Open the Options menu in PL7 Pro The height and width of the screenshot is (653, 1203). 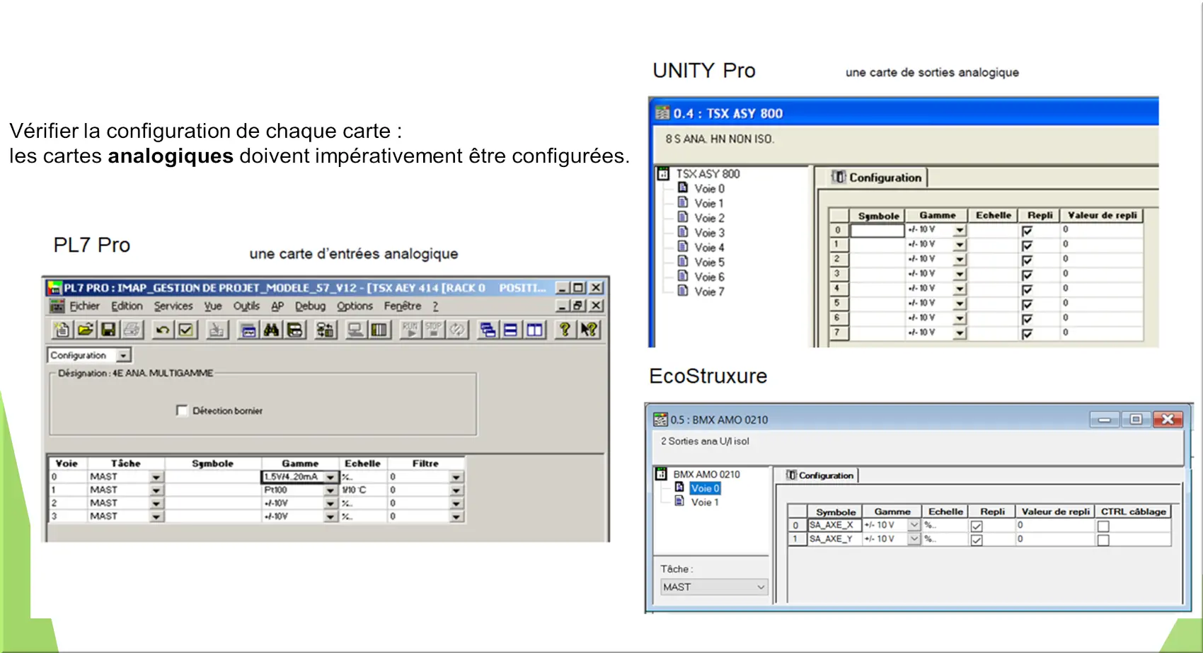click(x=355, y=306)
